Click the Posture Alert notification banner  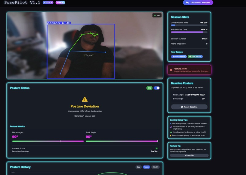click(189, 70)
